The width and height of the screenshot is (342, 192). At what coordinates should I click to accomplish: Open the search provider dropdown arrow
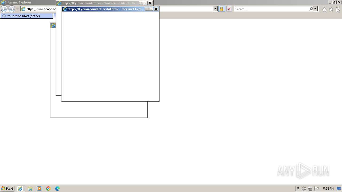tap(316, 9)
